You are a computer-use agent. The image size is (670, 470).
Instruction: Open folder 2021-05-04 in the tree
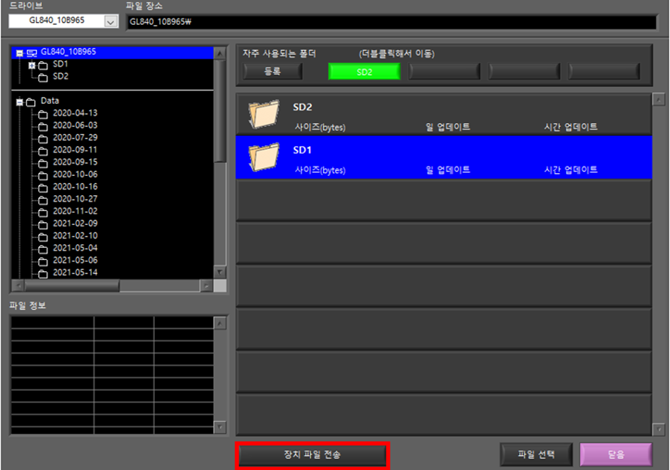[x=75, y=248]
